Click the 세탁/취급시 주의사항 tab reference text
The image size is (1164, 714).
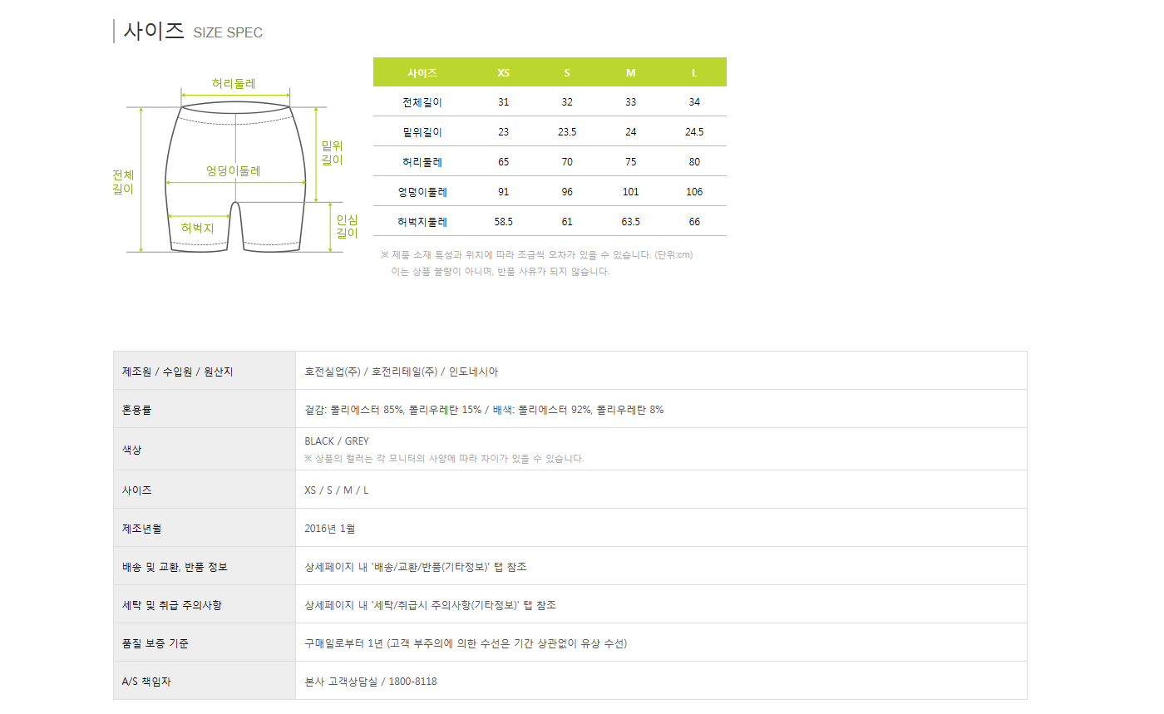coord(431,605)
